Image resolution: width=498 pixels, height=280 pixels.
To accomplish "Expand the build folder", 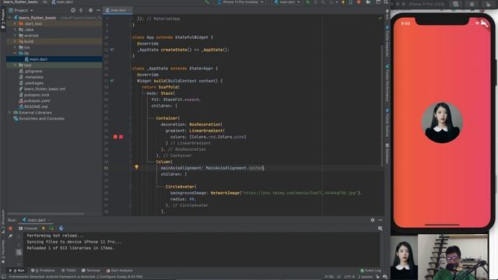I will 15,41.
